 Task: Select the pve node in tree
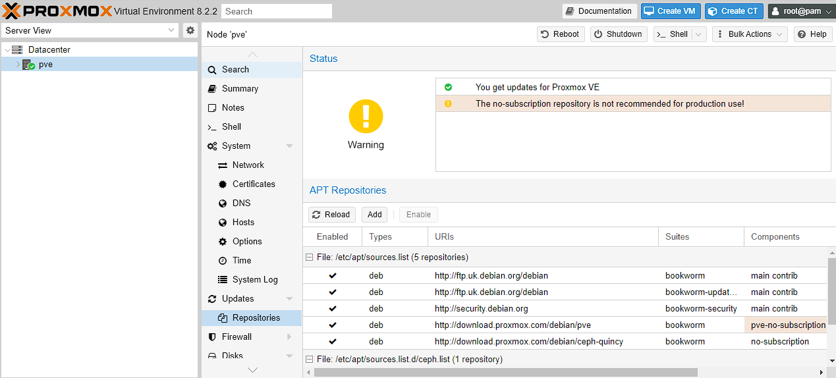(x=45, y=65)
